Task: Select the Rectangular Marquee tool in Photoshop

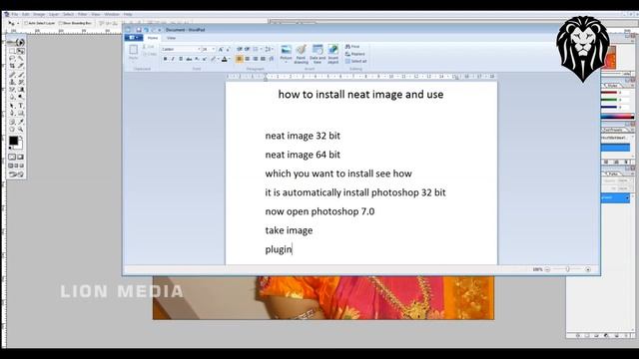Action: (12, 51)
